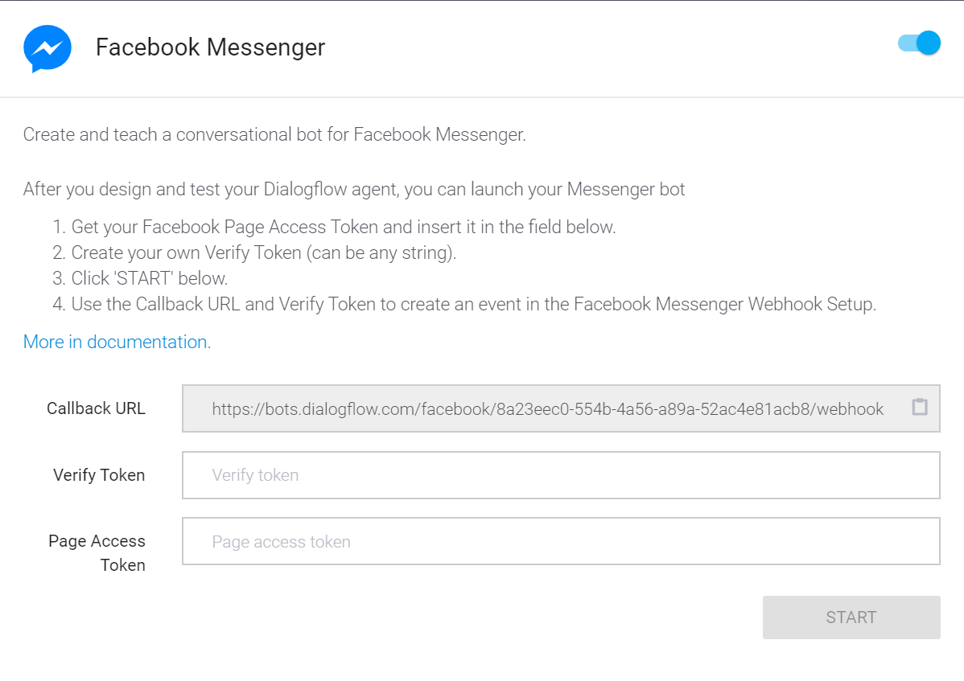Screen dimensions: 964x681
Task: Click the 'Page Access Token' label
Action: [97, 552]
